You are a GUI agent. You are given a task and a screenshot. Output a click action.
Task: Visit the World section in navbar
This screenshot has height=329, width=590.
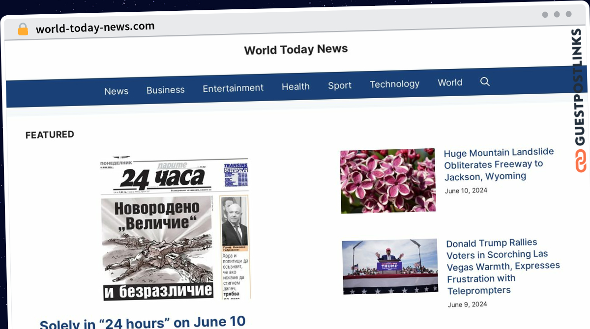pos(450,82)
